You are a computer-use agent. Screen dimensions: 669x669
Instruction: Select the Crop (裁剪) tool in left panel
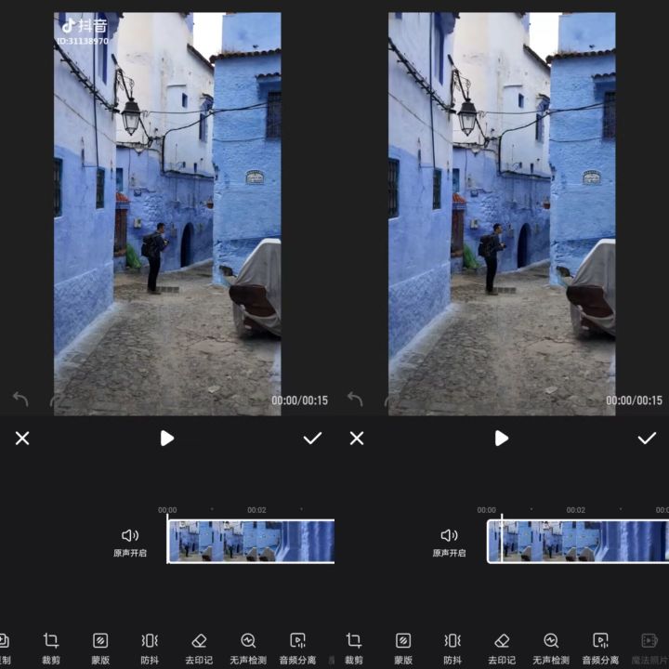[x=51, y=646]
